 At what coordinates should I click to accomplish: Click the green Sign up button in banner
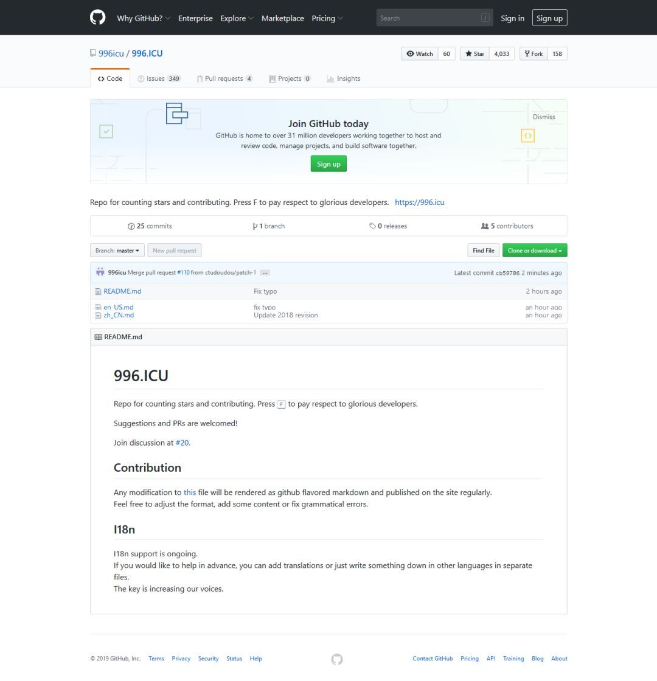[328, 164]
